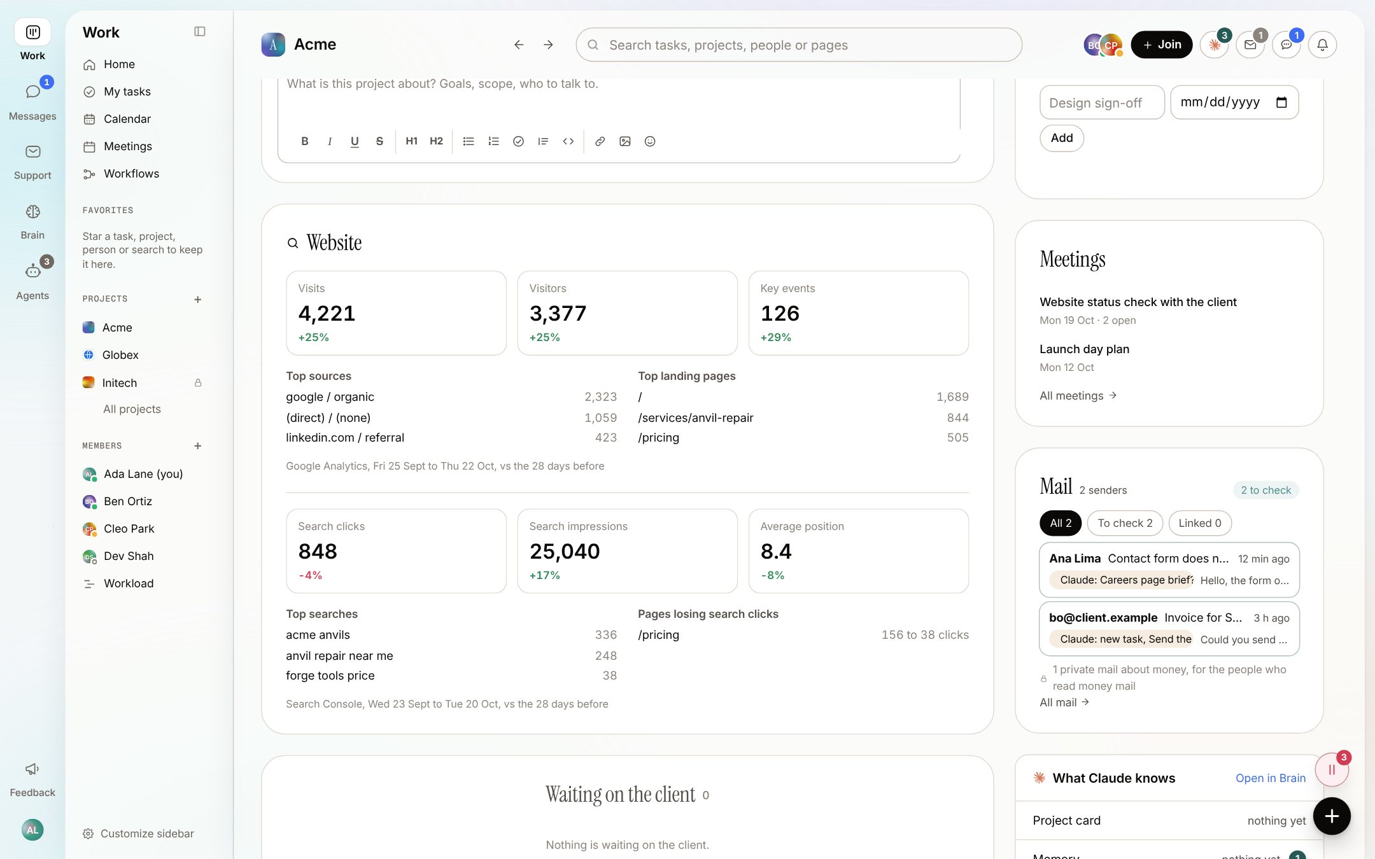The width and height of the screenshot is (1375, 859).
Task: Insert an image in the editor
Action: tap(625, 141)
